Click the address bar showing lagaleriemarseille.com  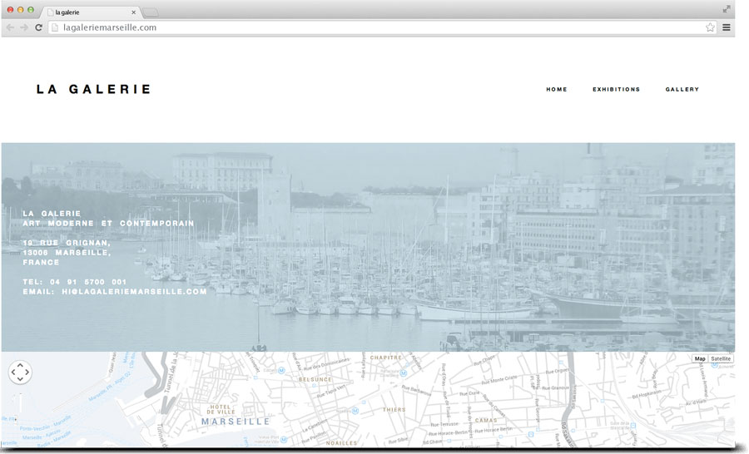tap(374, 27)
